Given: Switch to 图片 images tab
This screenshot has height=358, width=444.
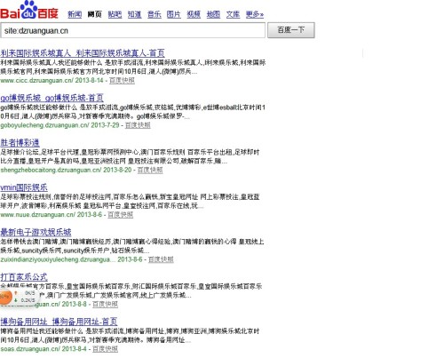Looking at the screenshot, I should [174, 14].
